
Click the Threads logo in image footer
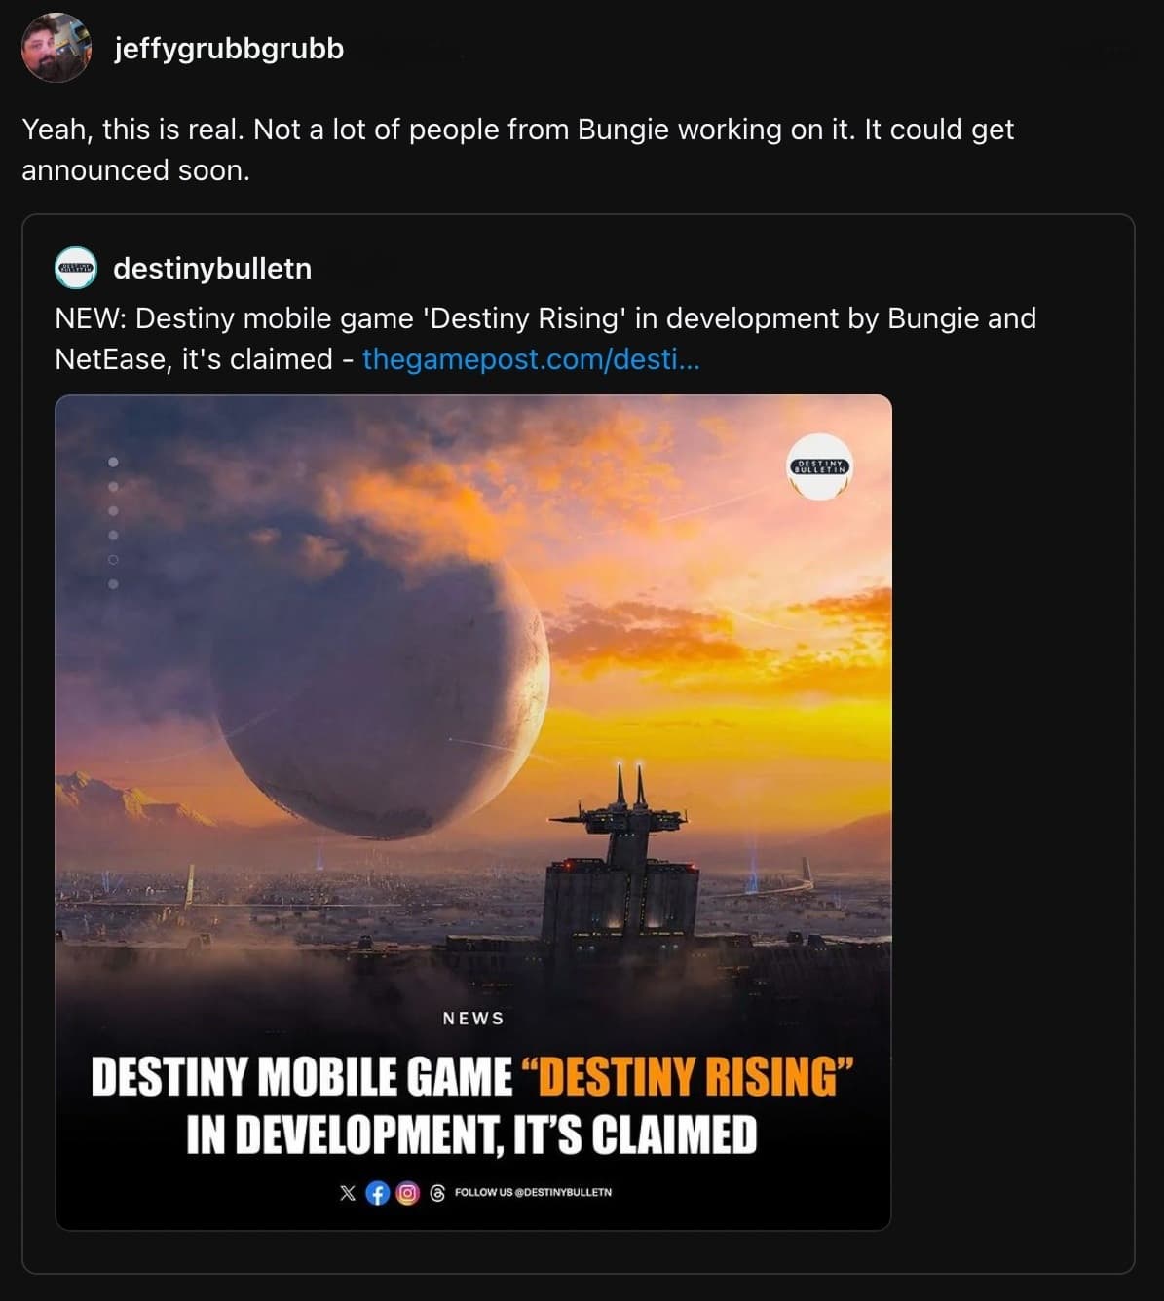tap(437, 1193)
